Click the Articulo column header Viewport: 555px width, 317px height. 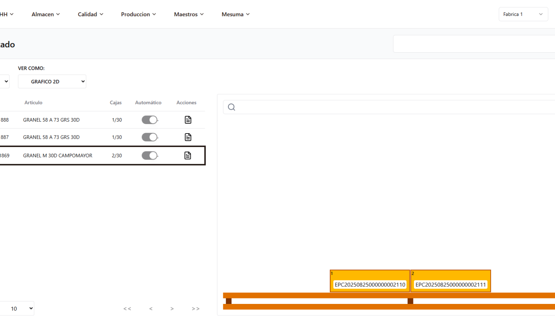[x=33, y=103]
